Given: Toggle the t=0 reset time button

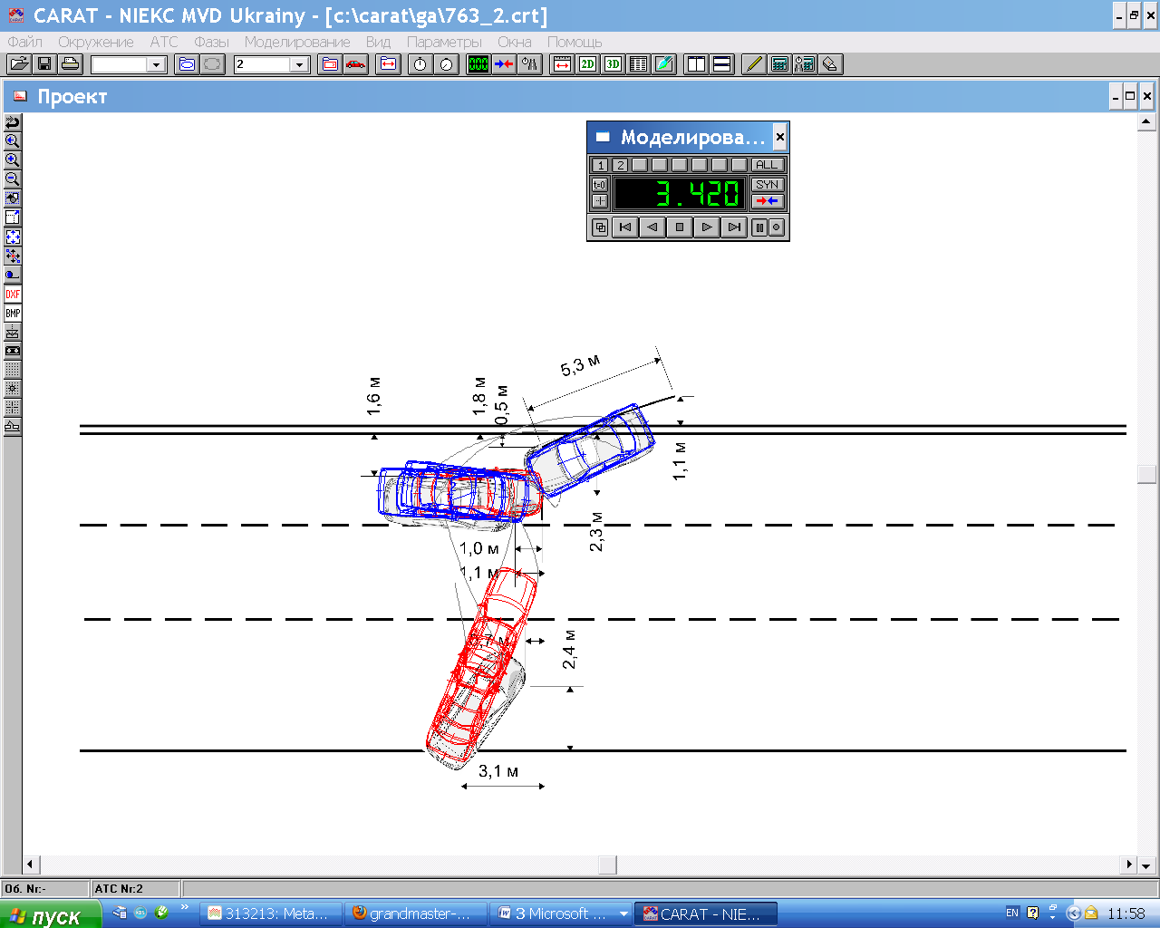Looking at the screenshot, I should pyautogui.click(x=600, y=185).
